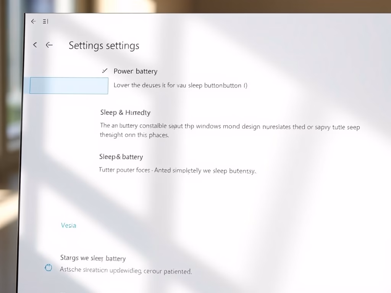
Task: Click the circular icon beside 'Stargs we sleep battery'
Action: 48,267
